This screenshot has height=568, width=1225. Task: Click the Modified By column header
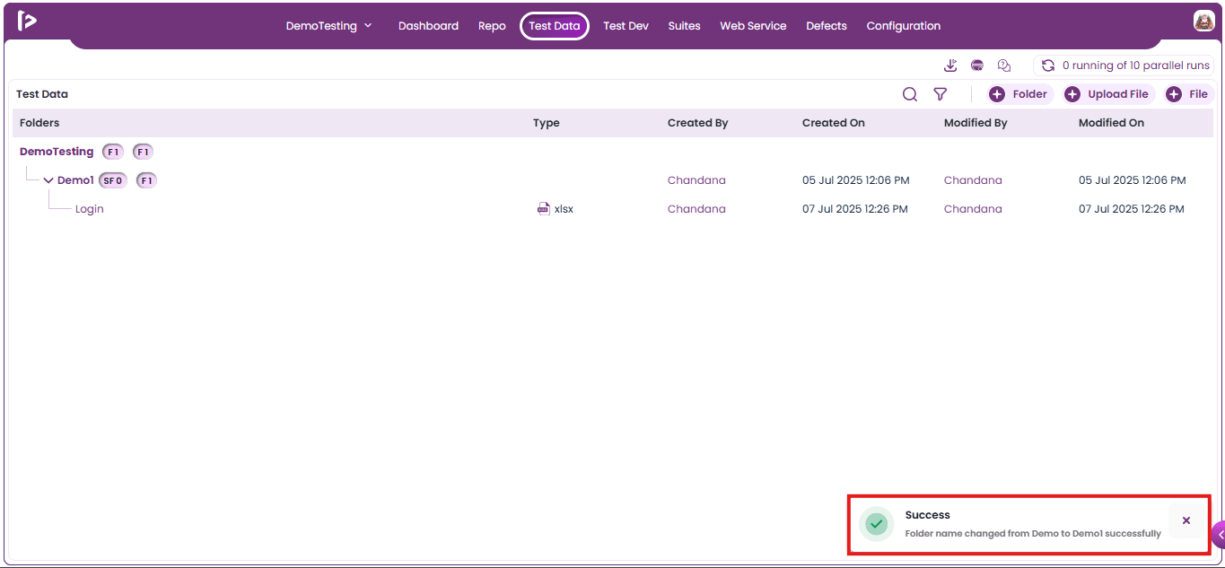coord(976,123)
